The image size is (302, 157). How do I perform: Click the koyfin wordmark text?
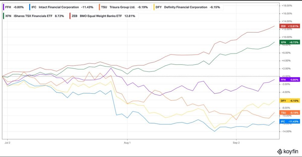pyautogui.click(x=291, y=152)
